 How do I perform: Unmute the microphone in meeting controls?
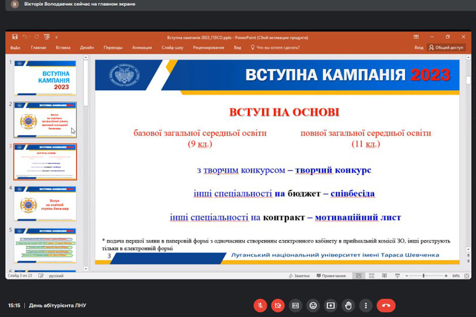click(260, 305)
